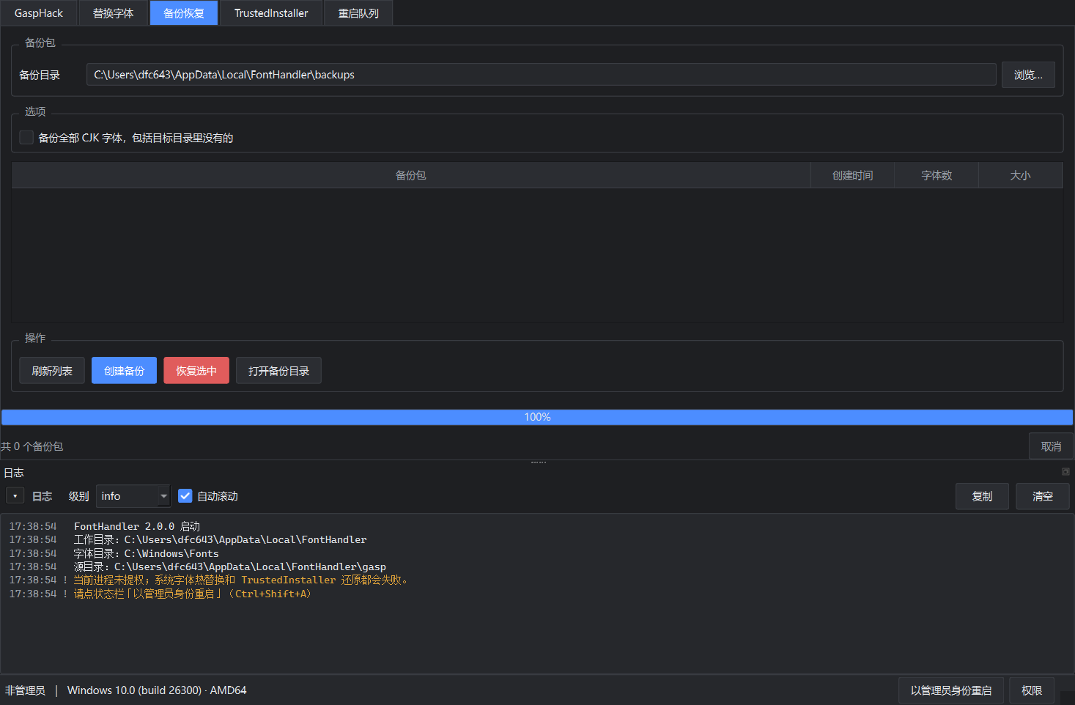Viewport: 1075px width, 705px height.
Task: Click the 共 0 个备份包 count text
Action: 32,446
